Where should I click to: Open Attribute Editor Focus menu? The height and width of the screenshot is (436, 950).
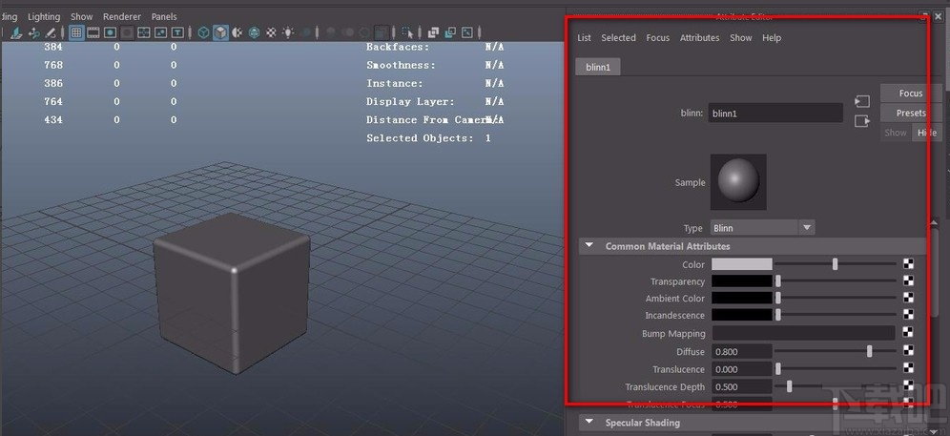pyautogui.click(x=658, y=37)
